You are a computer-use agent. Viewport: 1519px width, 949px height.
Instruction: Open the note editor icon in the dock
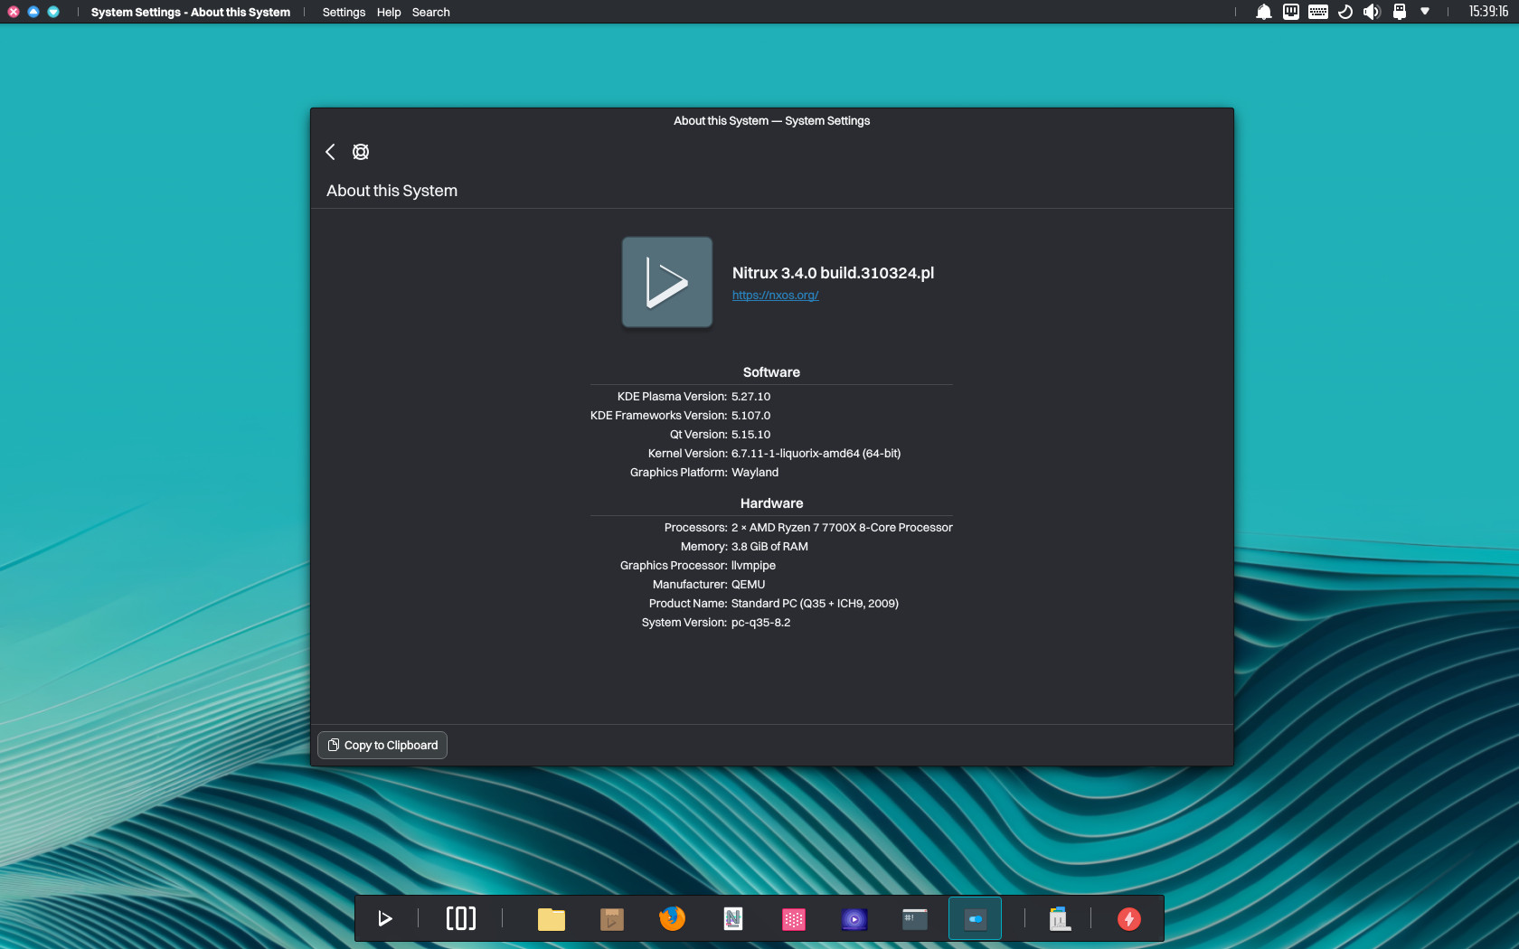(x=733, y=919)
